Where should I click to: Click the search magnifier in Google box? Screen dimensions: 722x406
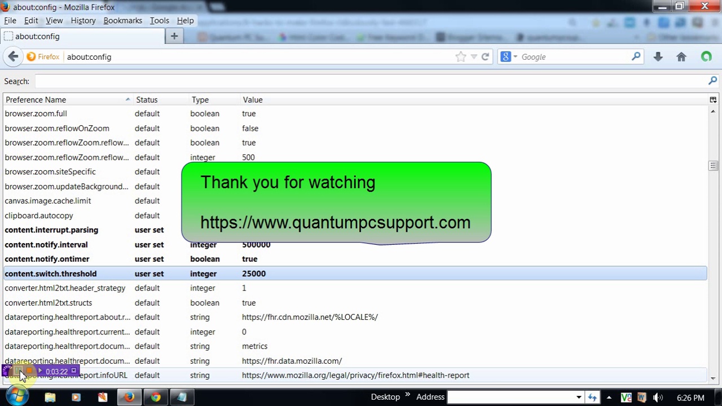point(636,56)
